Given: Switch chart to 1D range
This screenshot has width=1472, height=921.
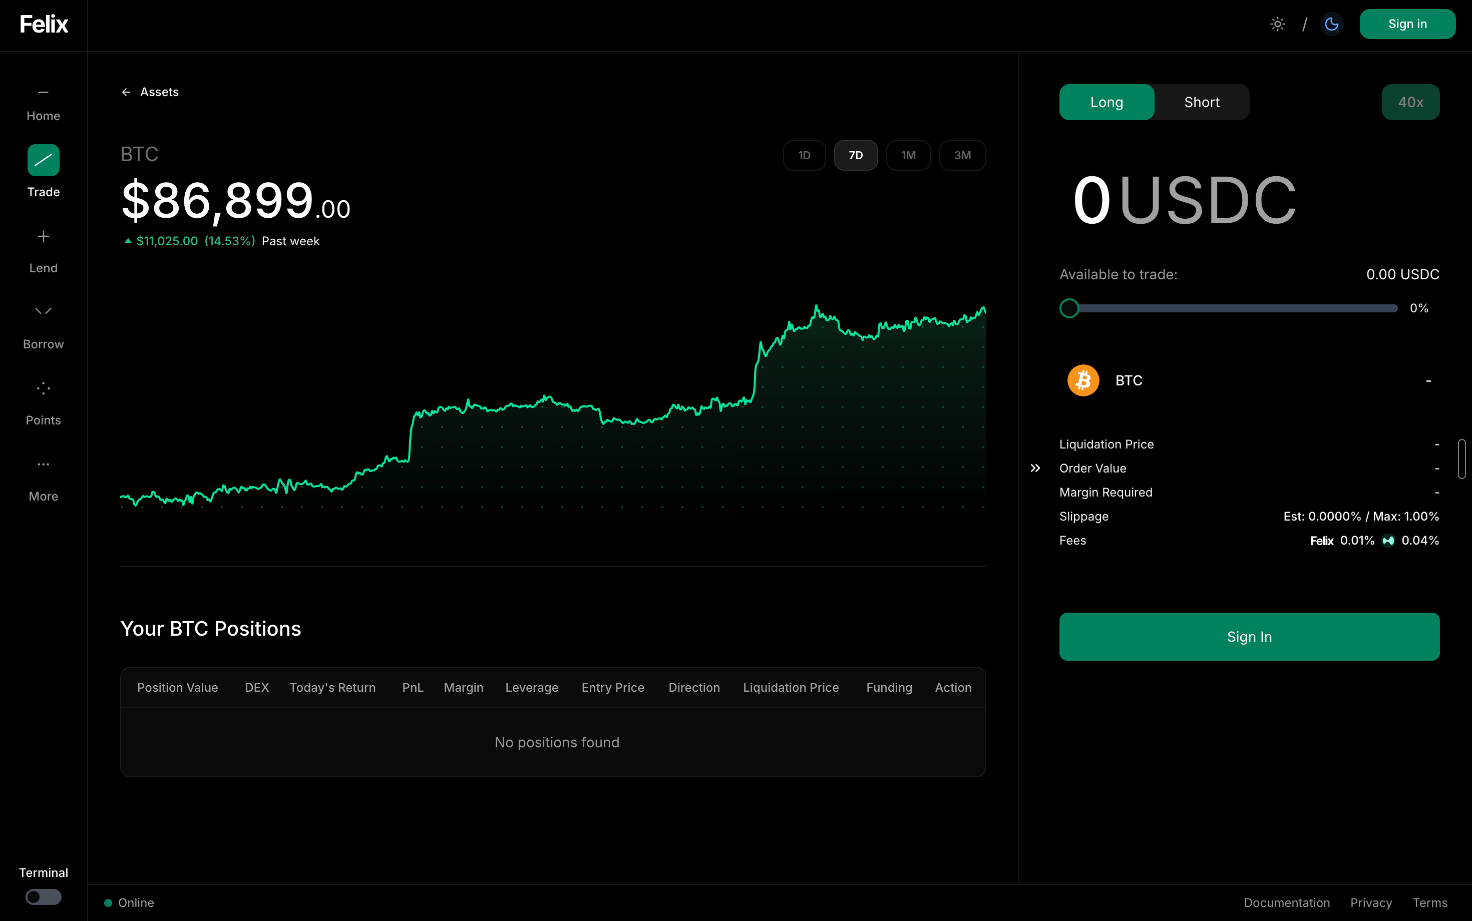Looking at the screenshot, I should tap(804, 155).
